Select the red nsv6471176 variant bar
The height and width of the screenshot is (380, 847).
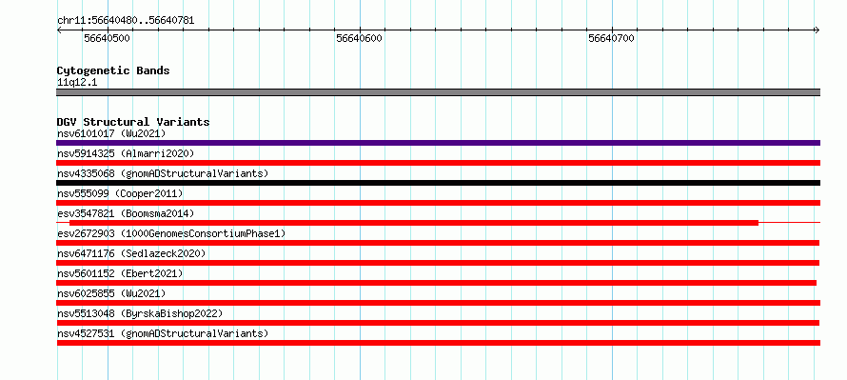click(x=438, y=263)
